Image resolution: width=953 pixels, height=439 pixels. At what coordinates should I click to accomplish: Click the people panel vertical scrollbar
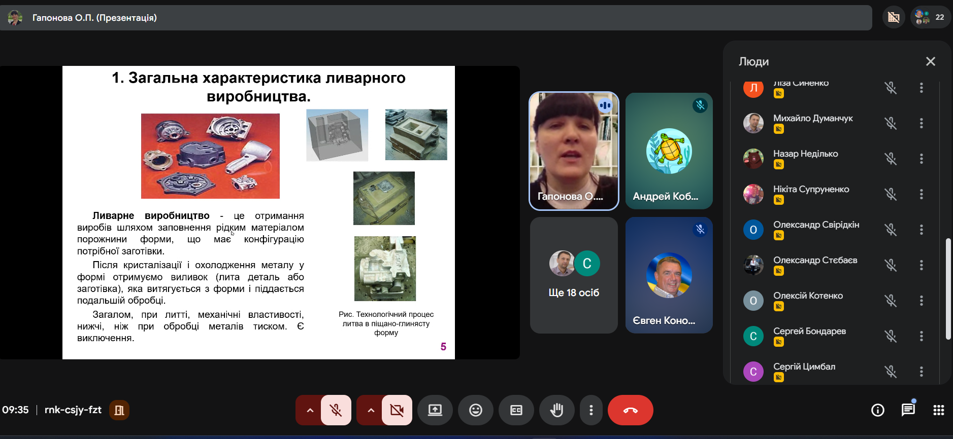[947, 289]
